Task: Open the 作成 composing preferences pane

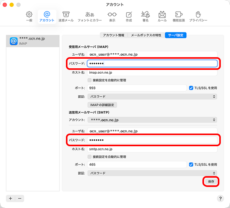Action: click(x=129, y=16)
